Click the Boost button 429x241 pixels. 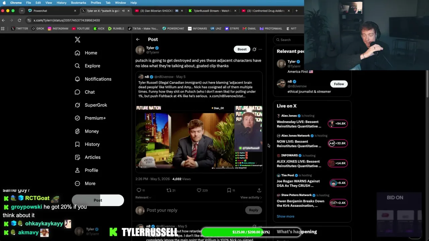pos(242,50)
